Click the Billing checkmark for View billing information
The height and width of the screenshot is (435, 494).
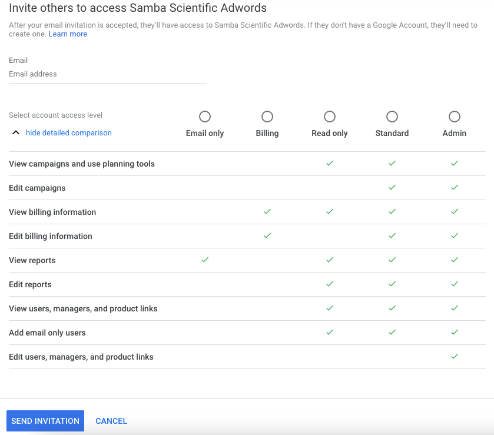(267, 211)
